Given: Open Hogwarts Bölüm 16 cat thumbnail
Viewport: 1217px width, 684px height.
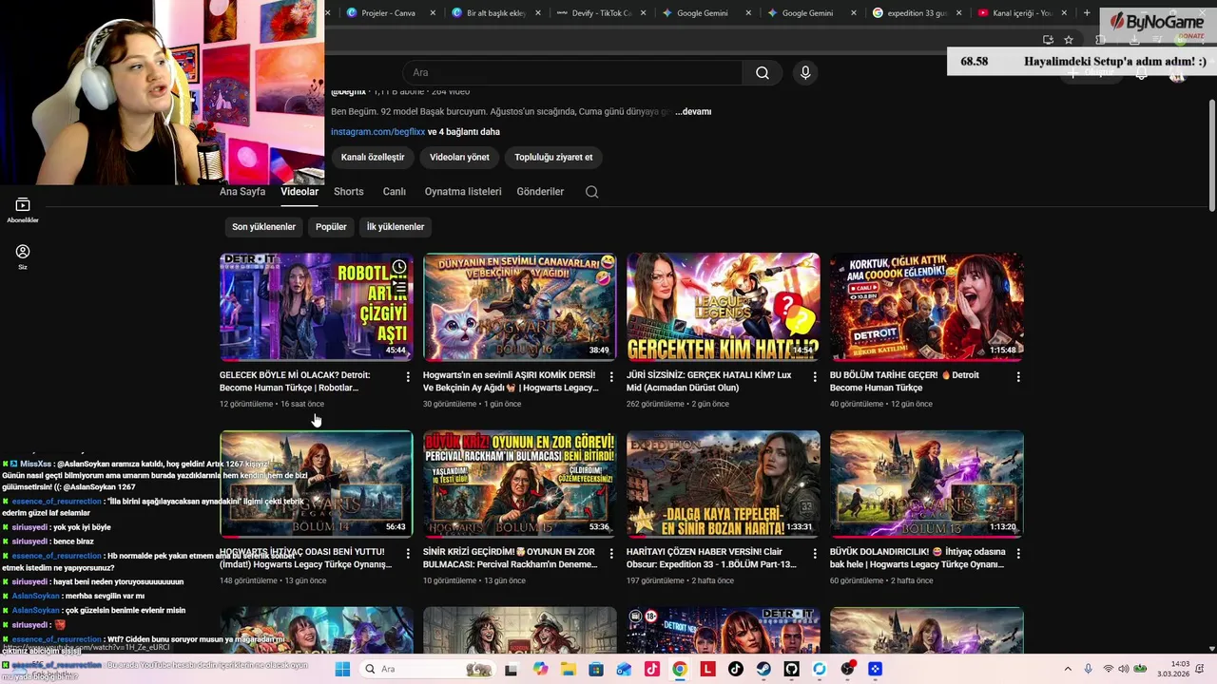Looking at the screenshot, I should coord(519,307).
